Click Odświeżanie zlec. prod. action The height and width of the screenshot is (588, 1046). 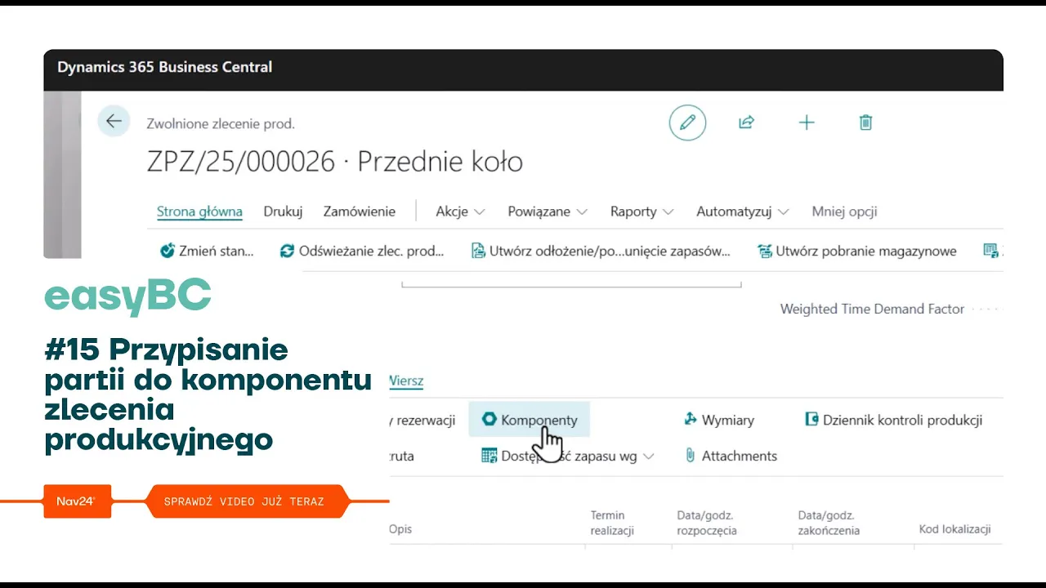[x=362, y=251]
